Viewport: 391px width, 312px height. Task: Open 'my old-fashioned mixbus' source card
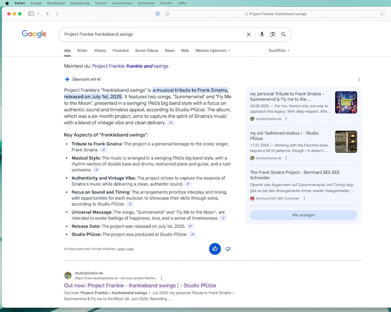pos(284,135)
